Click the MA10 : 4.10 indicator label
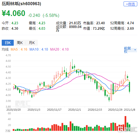This screenshot has width=139, height=134. click(x=39, y=49)
